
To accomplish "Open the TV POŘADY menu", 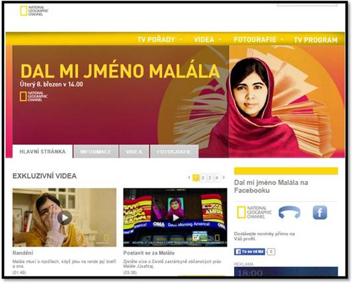I will 156,40.
